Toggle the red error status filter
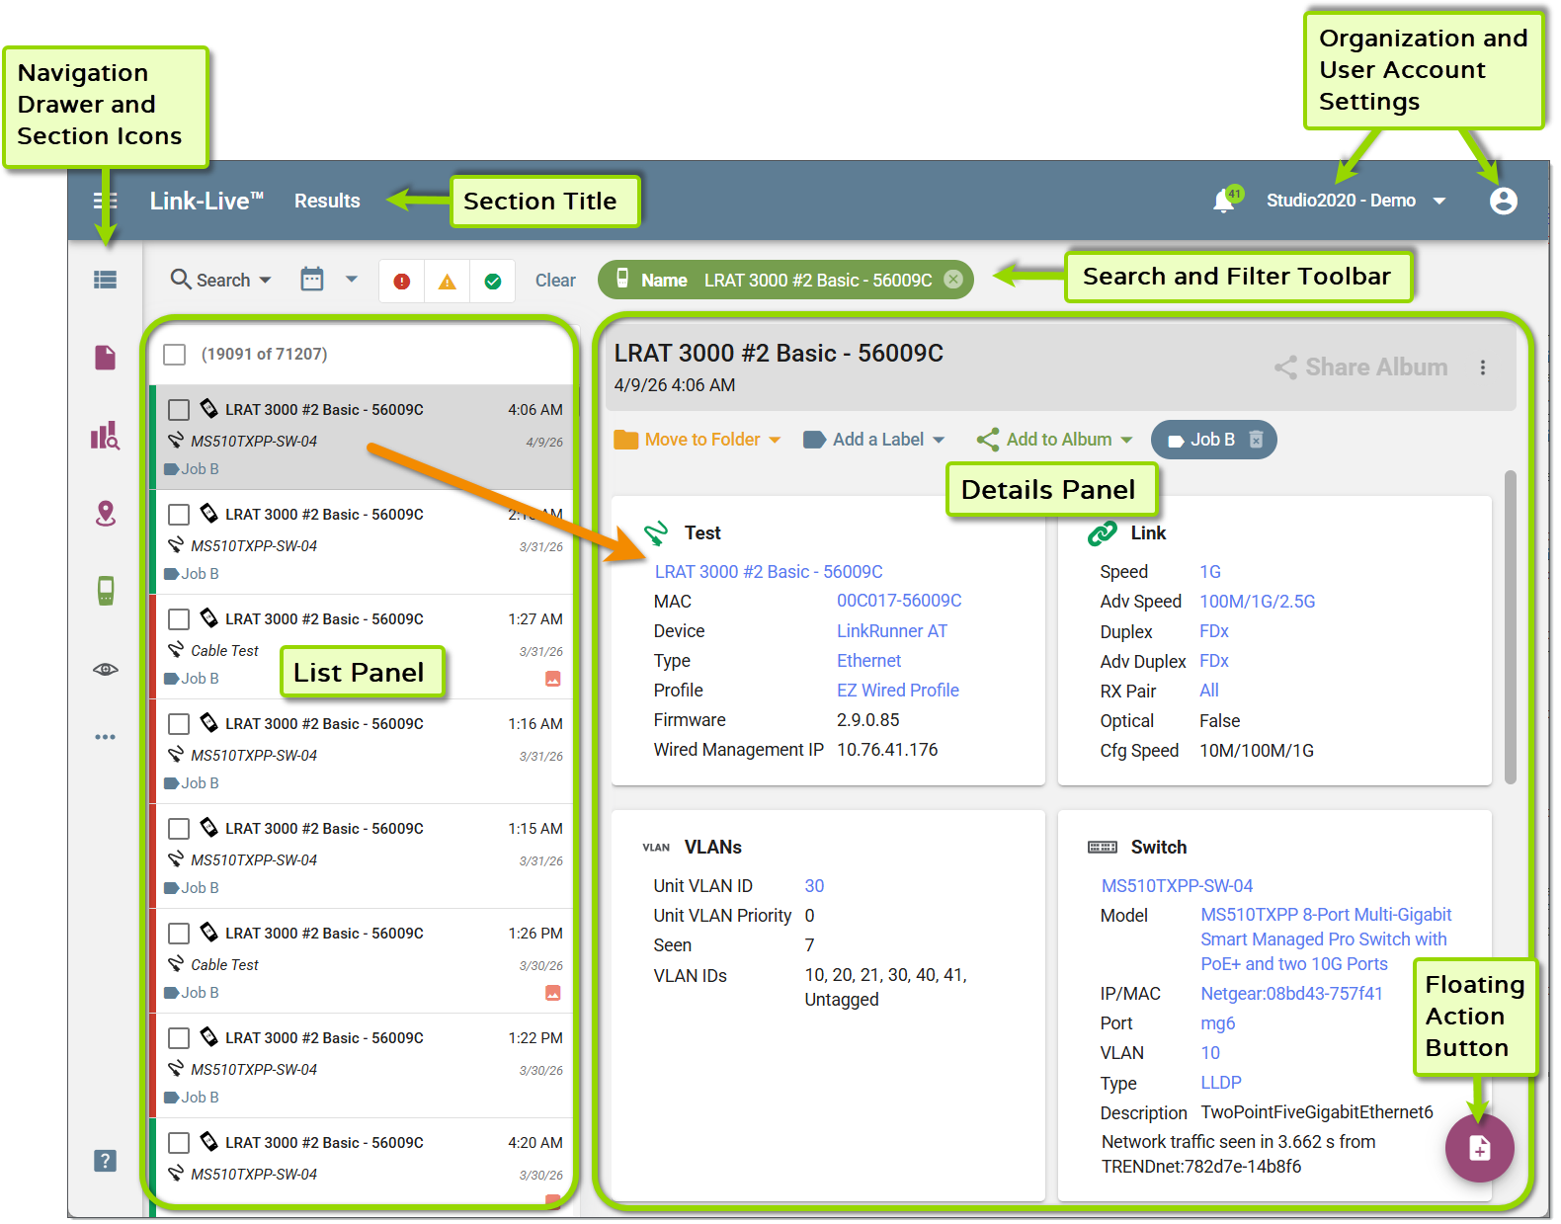Screen dimensions: 1561x1224 click(x=401, y=282)
